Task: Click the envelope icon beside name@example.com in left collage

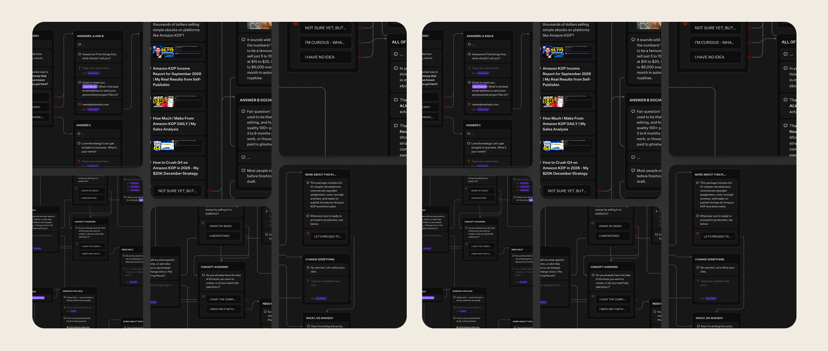Action: tap(80, 104)
